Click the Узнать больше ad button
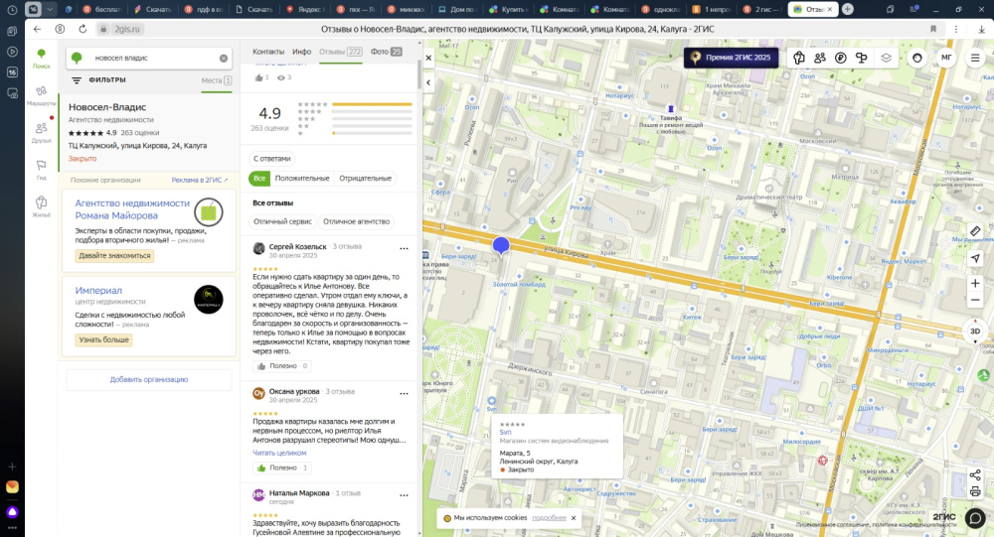The width and height of the screenshot is (994, 537). [104, 340]
